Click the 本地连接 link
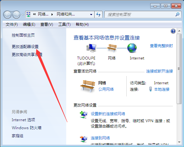 pos(162,89)
